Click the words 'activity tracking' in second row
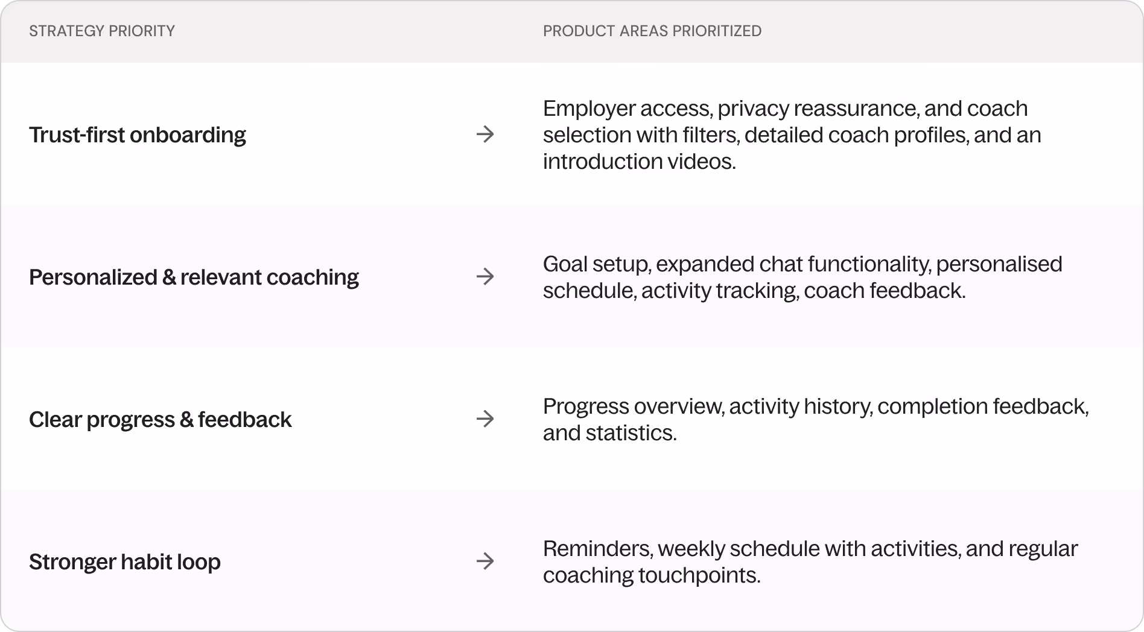 [719, 291]
